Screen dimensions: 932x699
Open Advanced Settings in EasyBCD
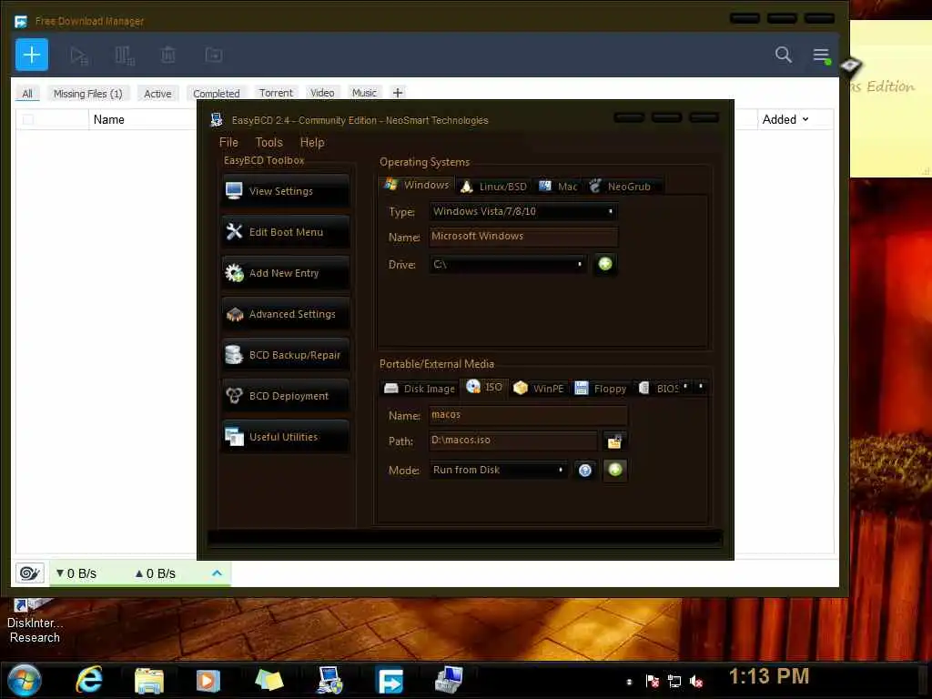pyautogui.click(x=285, y=314)
